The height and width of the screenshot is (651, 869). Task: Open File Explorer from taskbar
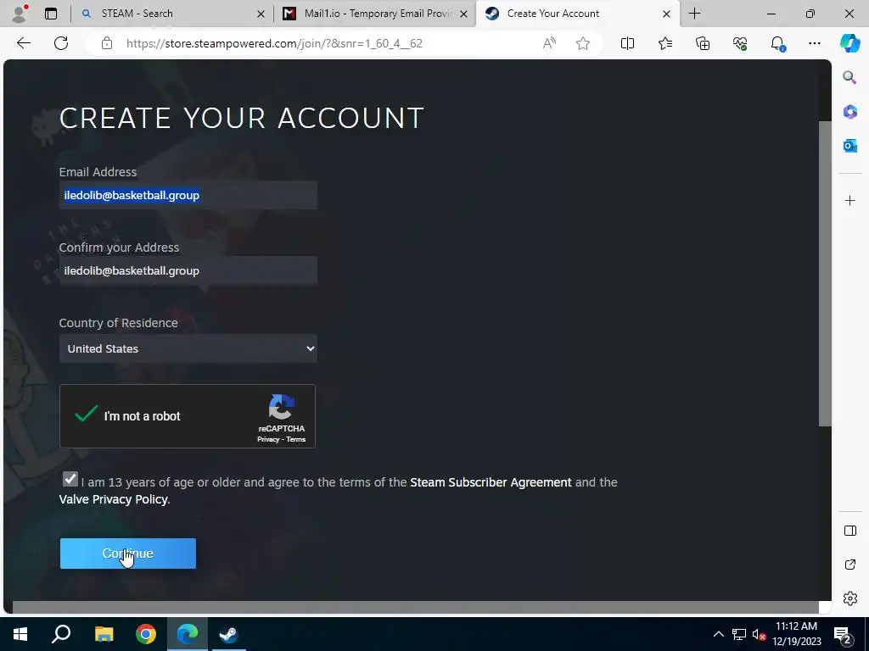(x=104, y=634)
